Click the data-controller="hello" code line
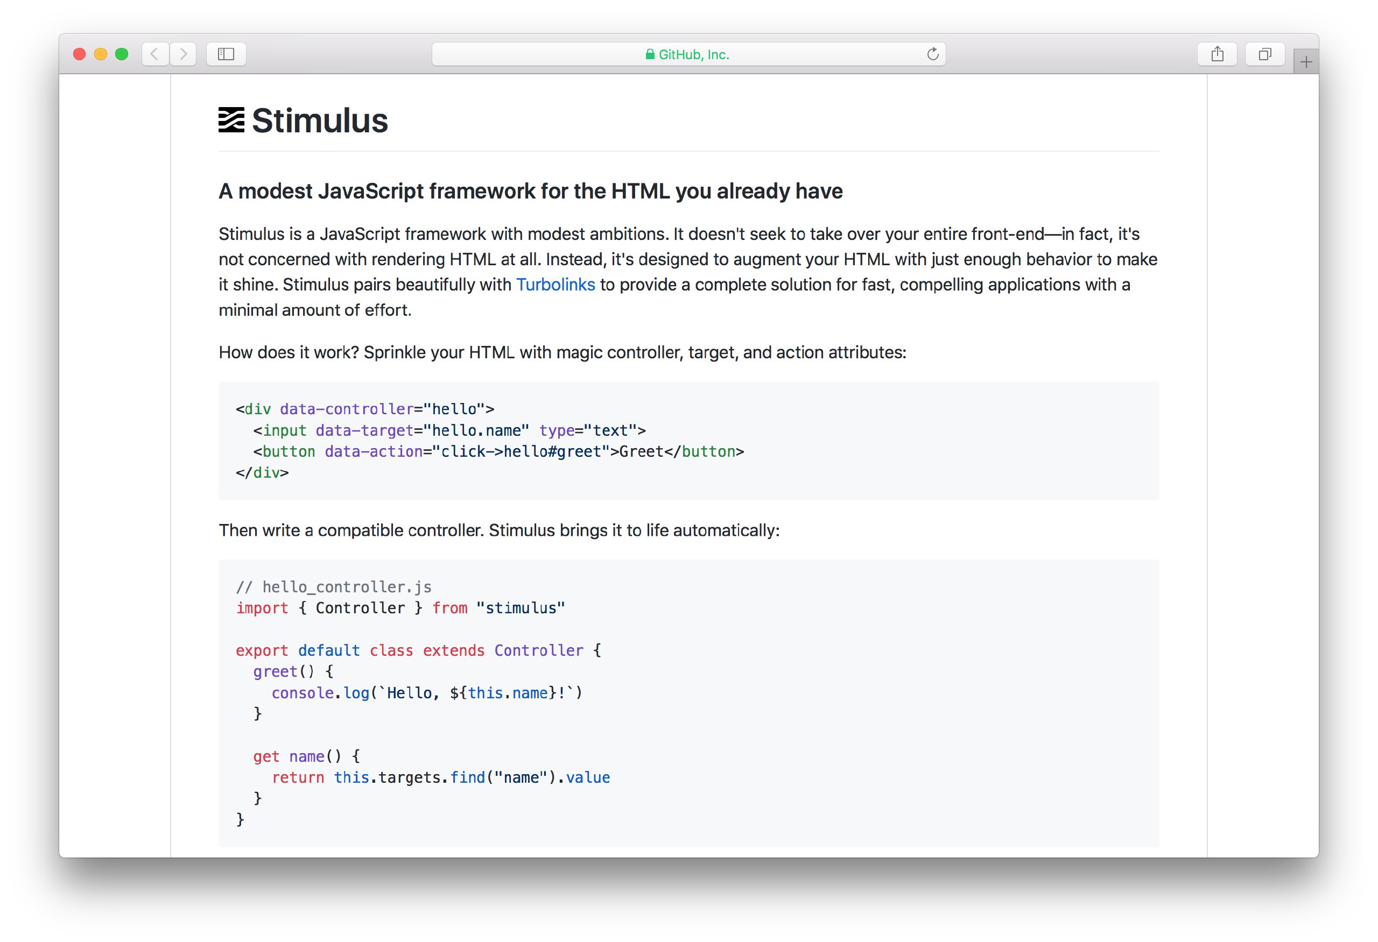 pos(365,409)
